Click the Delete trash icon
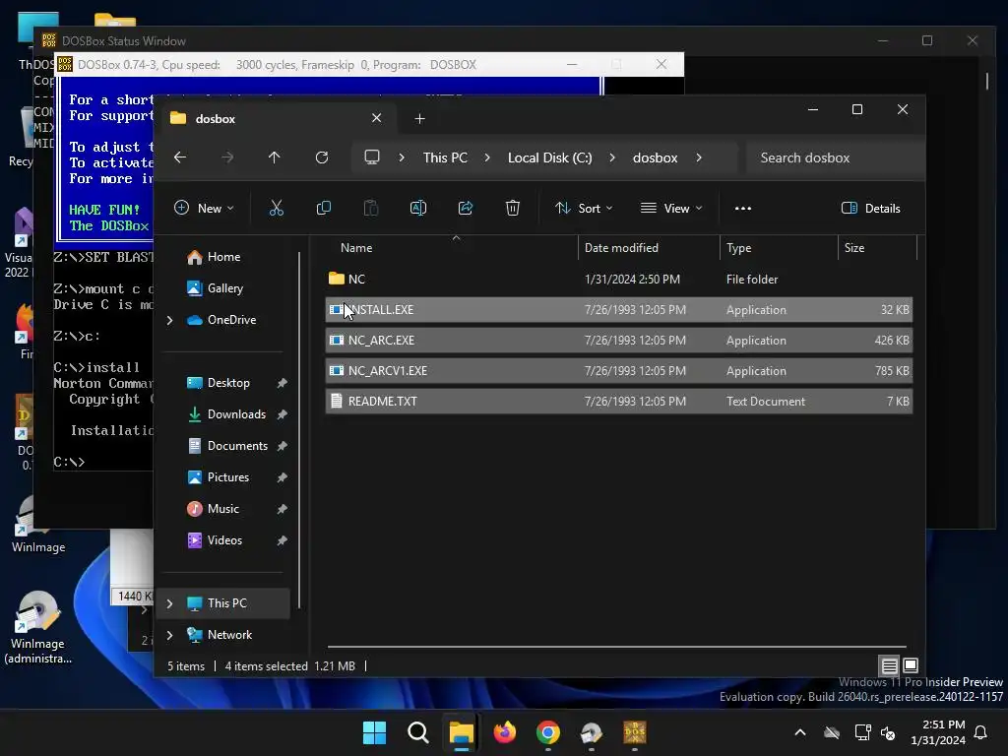This screenshot has width=1008, height=756. pos(512,209)
